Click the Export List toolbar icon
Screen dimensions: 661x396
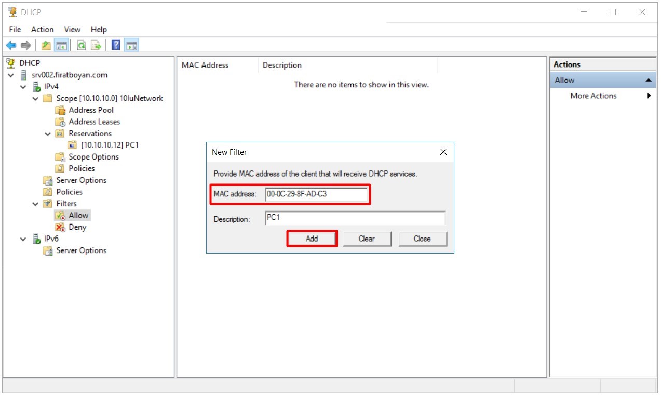(x=96, y=46)
